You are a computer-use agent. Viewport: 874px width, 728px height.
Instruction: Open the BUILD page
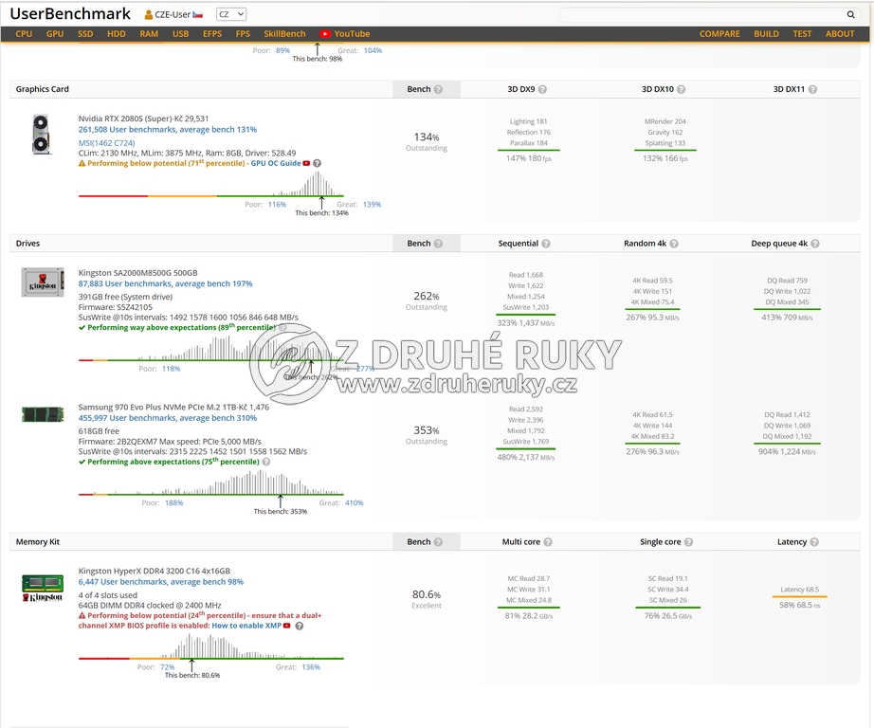tap(767, 34)
